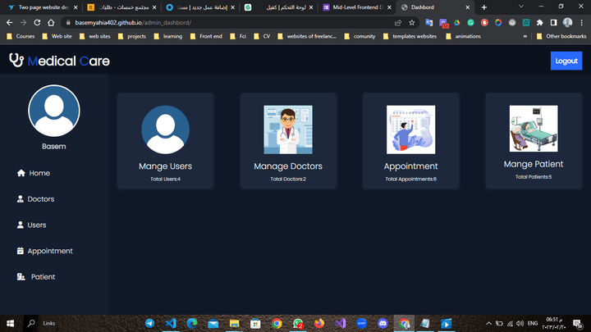Click the 'Total Users:4' text
This screenshot has height=332, width=591.
[x=166, y=180]
